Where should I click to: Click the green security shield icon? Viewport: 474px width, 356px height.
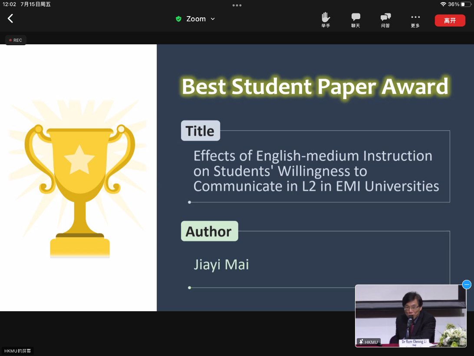pyautogui.click(x=178, y=19)
